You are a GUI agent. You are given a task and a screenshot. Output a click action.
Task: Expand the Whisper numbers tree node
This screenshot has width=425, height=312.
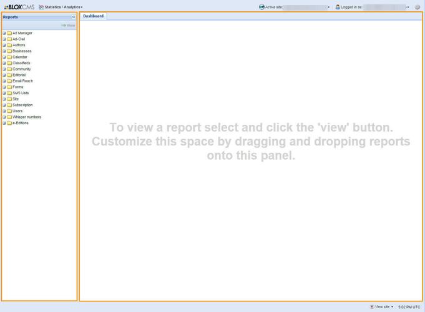pyautogui.click(x=4, y=117)
